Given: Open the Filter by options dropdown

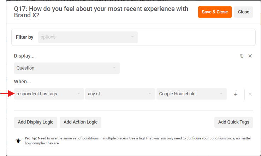Looking at the screenshot, I should 88,37.
